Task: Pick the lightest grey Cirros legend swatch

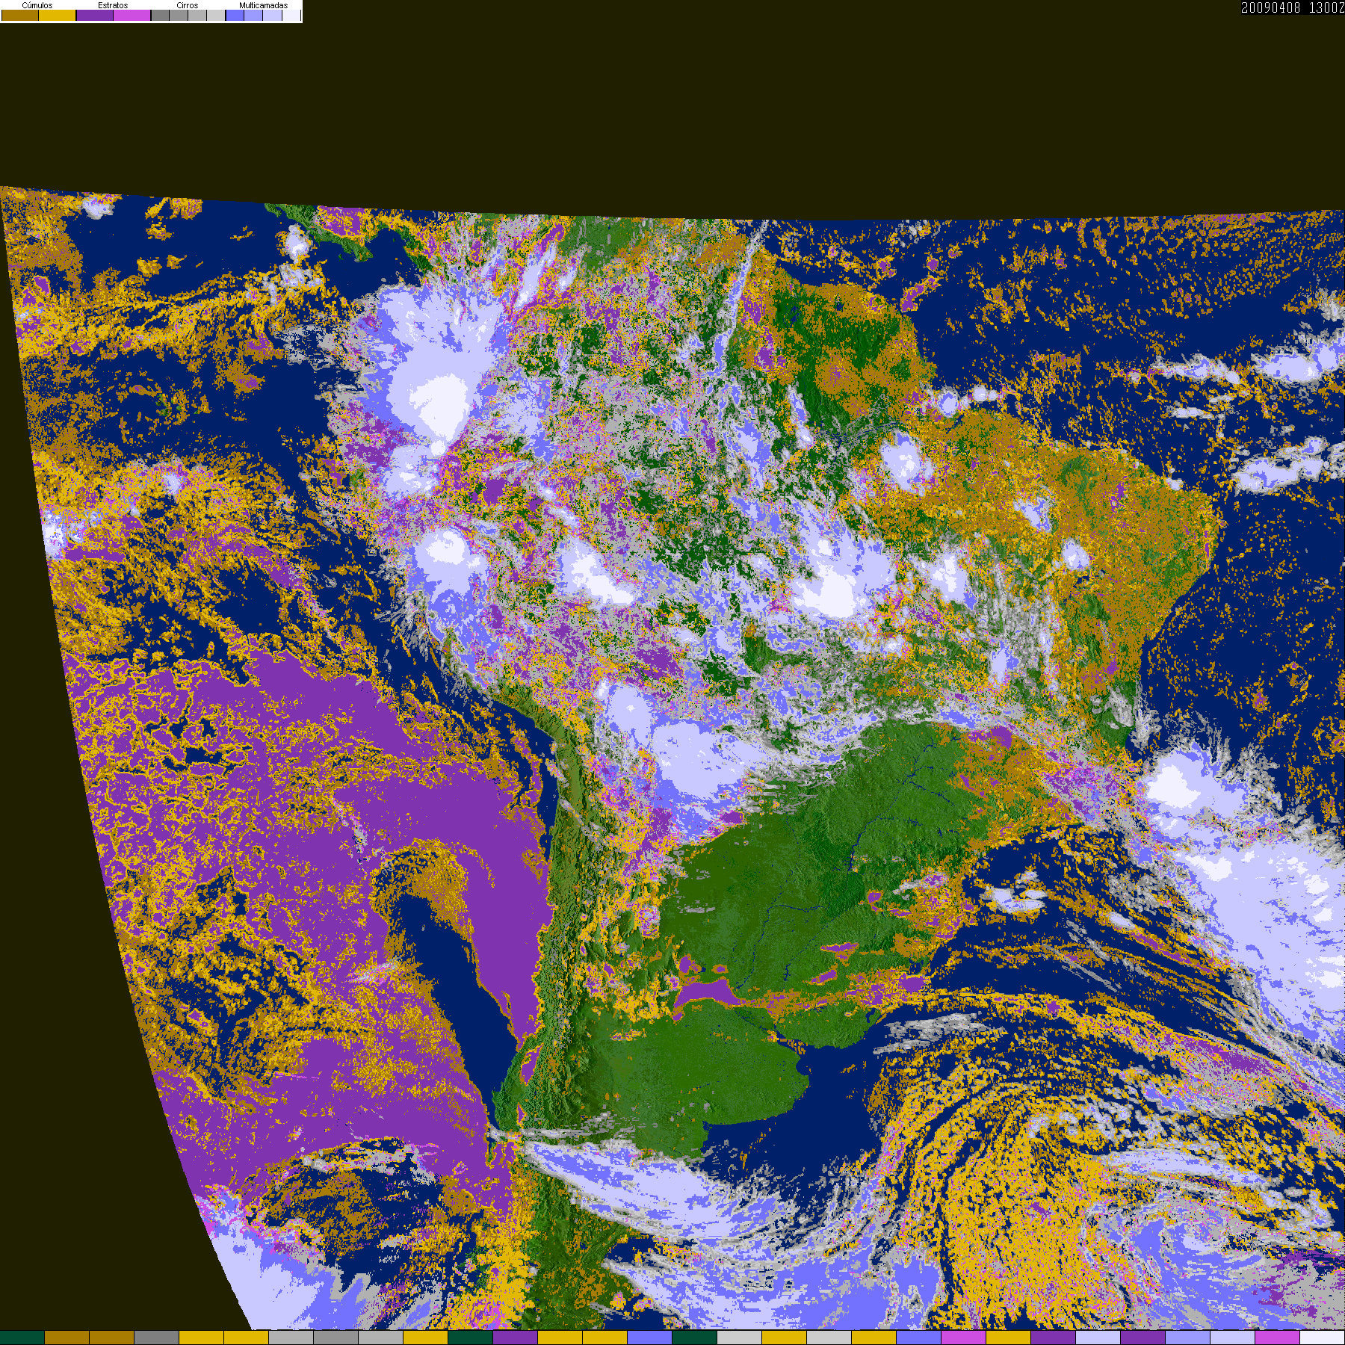Action: 216,15
